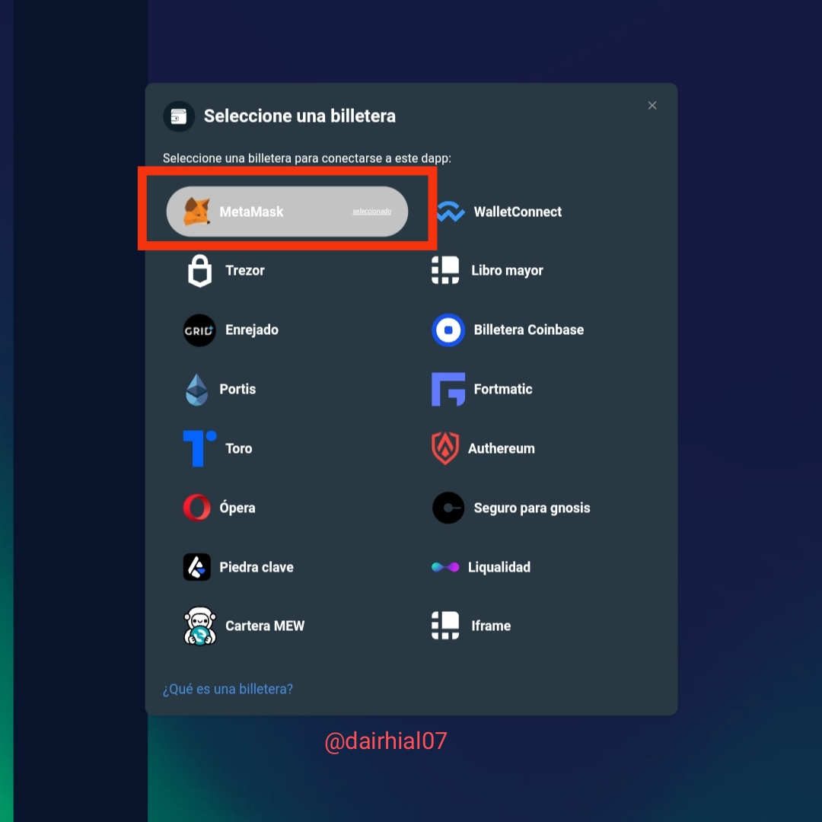Click the 'para conectarse a este dapp' text

373,158
